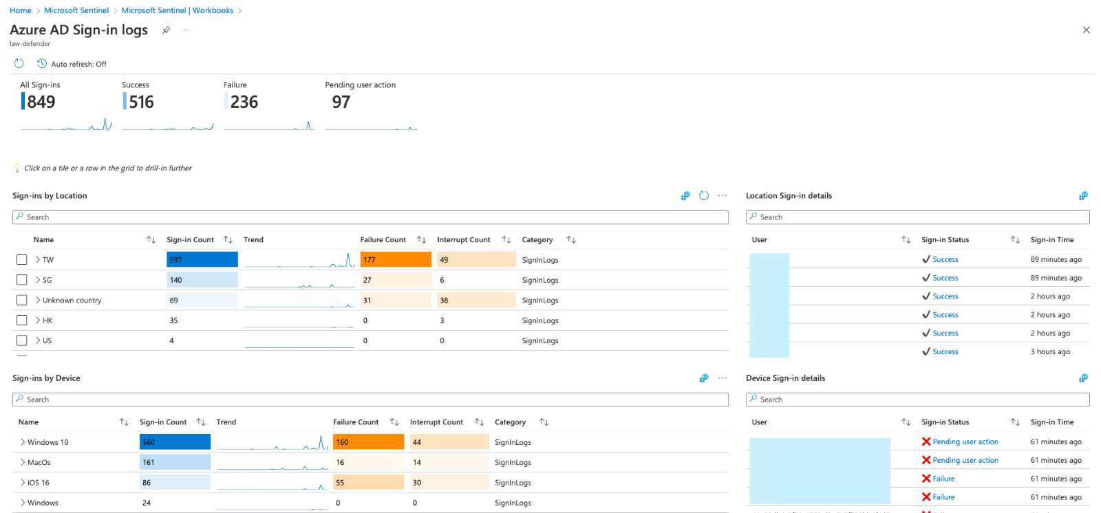Click the orange 177 failure count cell
This screenshot has width=1101, height=513.
tap(396, 259)
